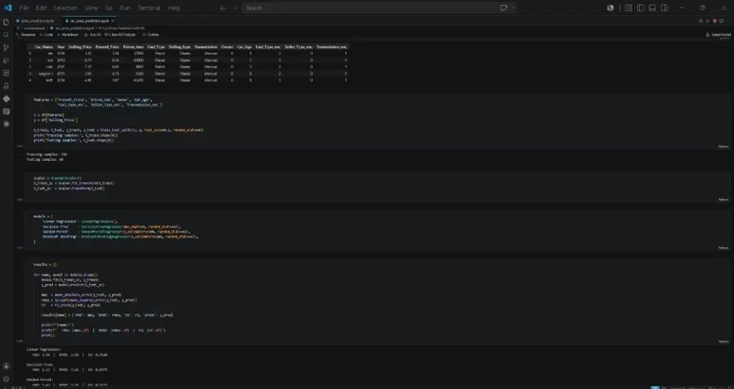Run All notebook cells
This screenshot has height=389, width=734.
pyautogui.click(x=92, y=34)
